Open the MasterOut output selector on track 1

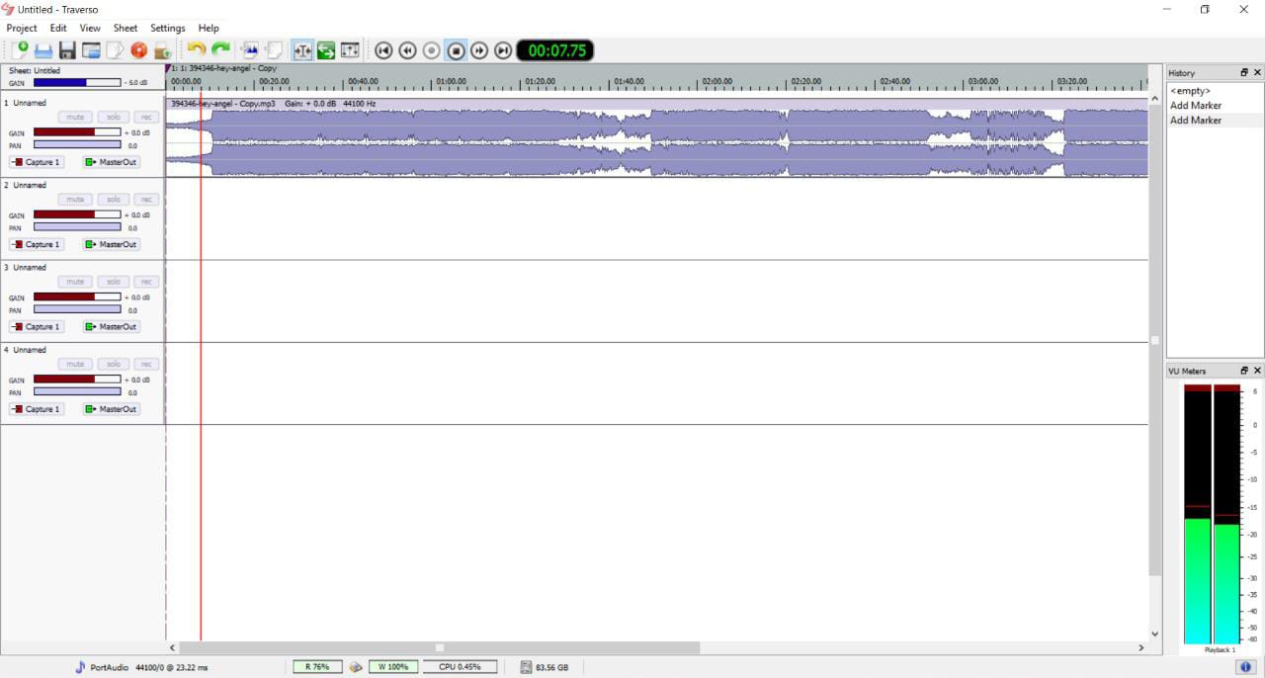click(112, 162)
